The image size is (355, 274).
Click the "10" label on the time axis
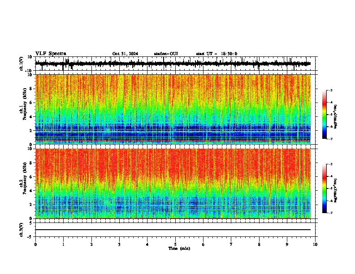pyautogui.click(x=315, y=244)
